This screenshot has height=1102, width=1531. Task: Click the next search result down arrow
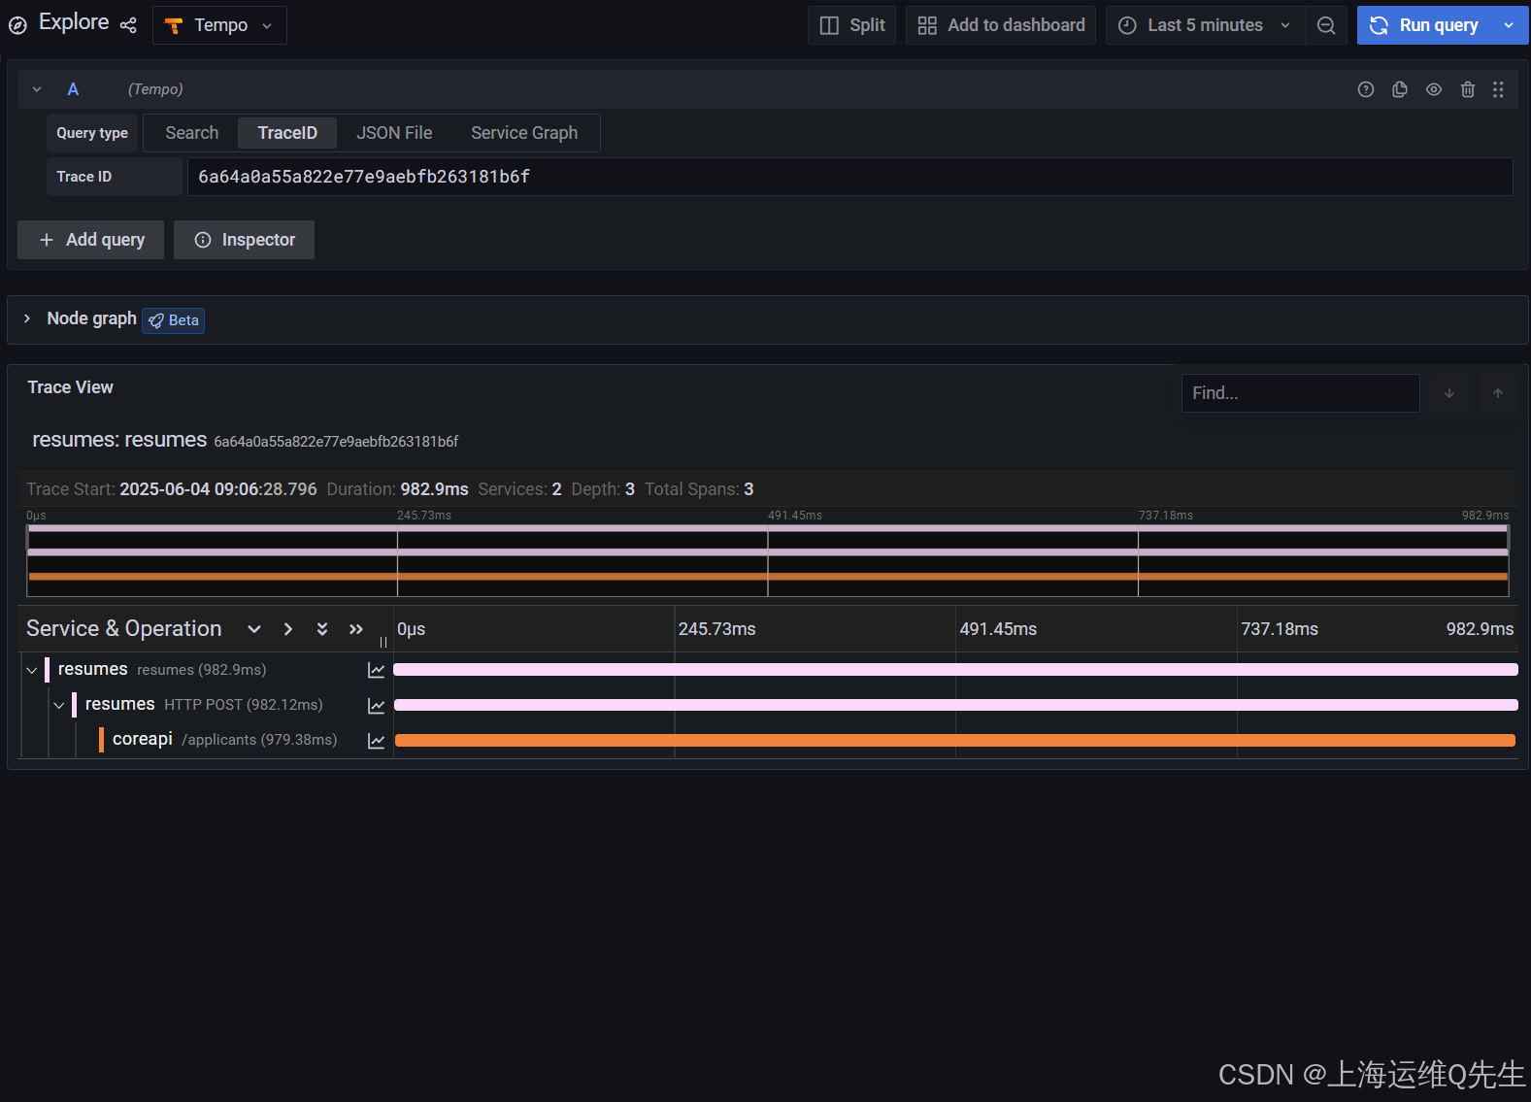[x=1449, y=393]
